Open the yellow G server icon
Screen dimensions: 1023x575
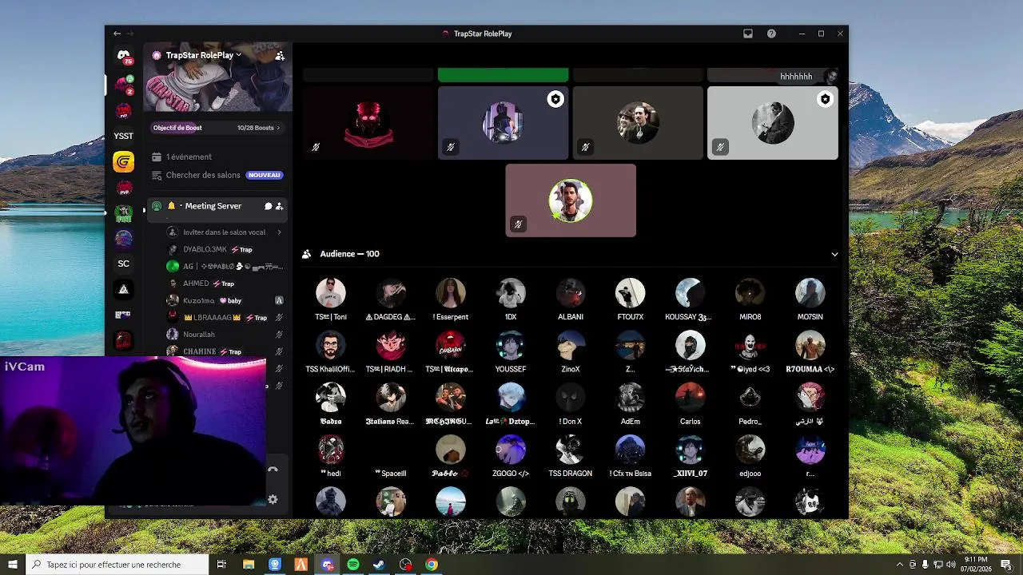tap(123, 162)
